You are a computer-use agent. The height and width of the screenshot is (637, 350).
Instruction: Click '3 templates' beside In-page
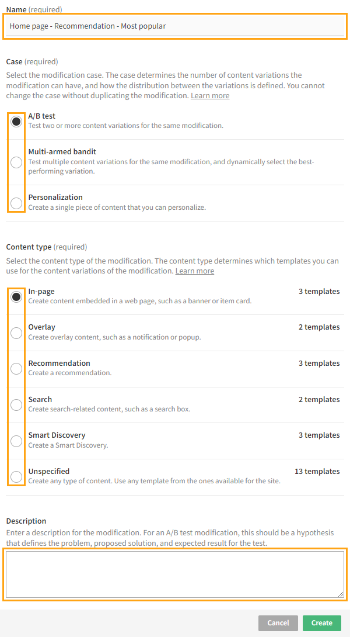[x=319, y=292]
